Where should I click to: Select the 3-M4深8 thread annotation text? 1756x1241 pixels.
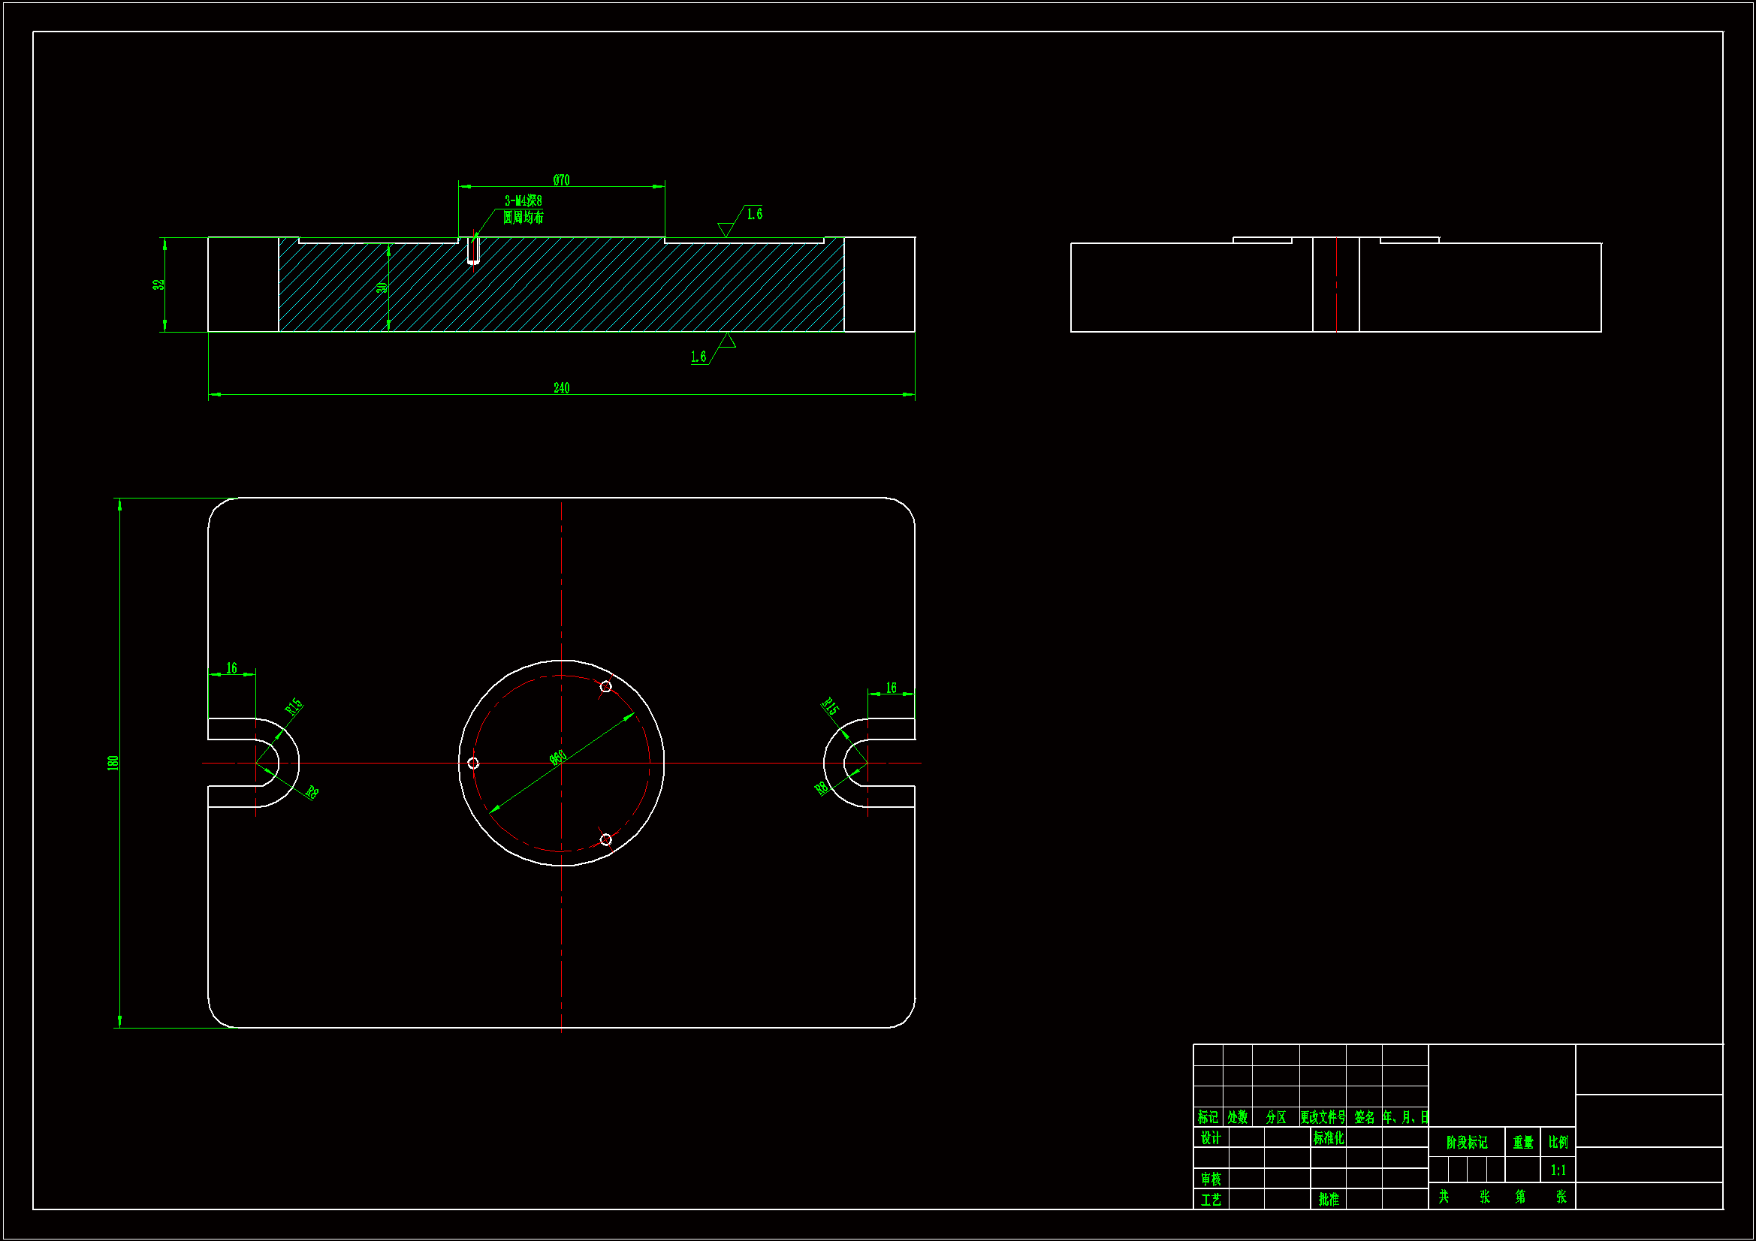click(x=523, y=200)
